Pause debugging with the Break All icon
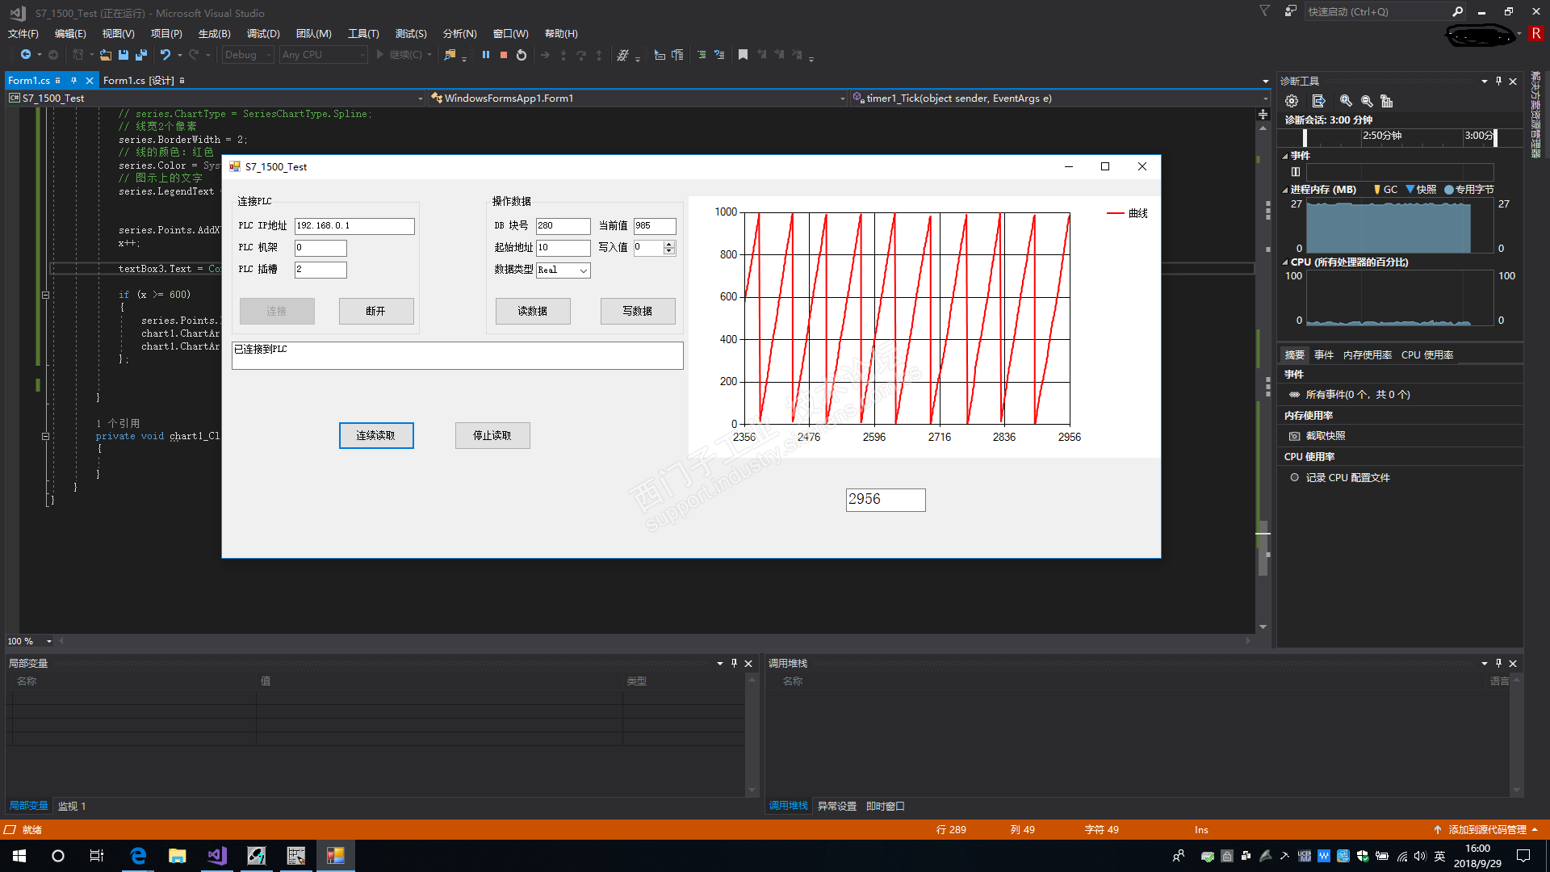The height and width of the screenshot is (872, 1550). 486,55
